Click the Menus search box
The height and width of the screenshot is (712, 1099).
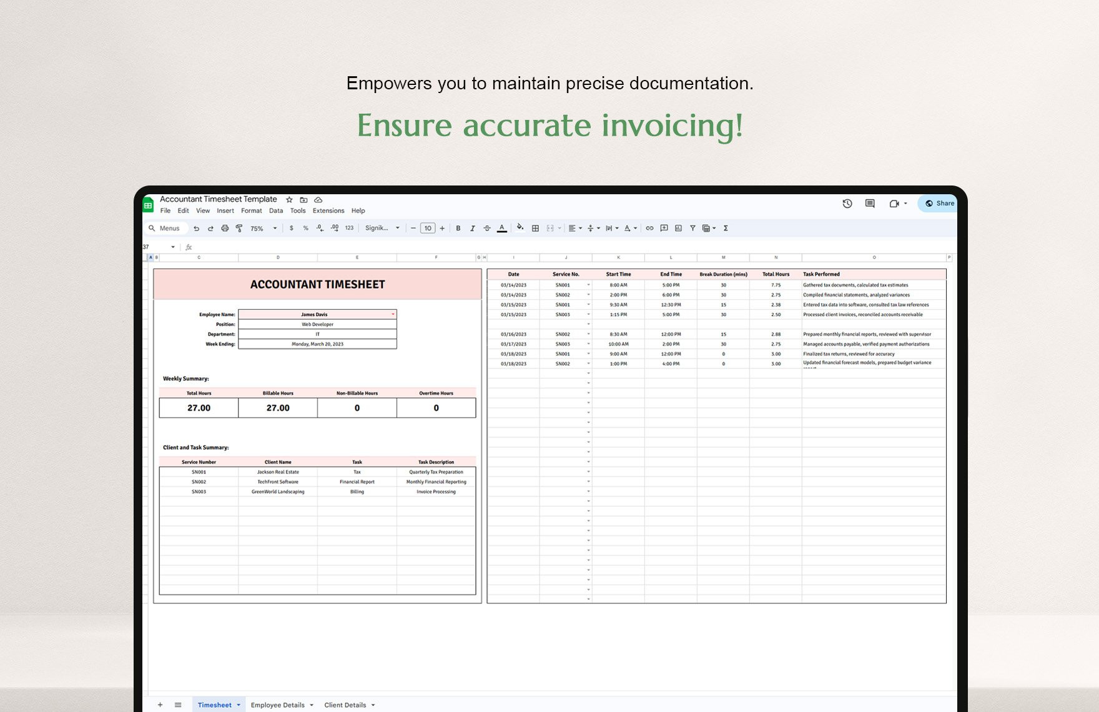[167, 229]
